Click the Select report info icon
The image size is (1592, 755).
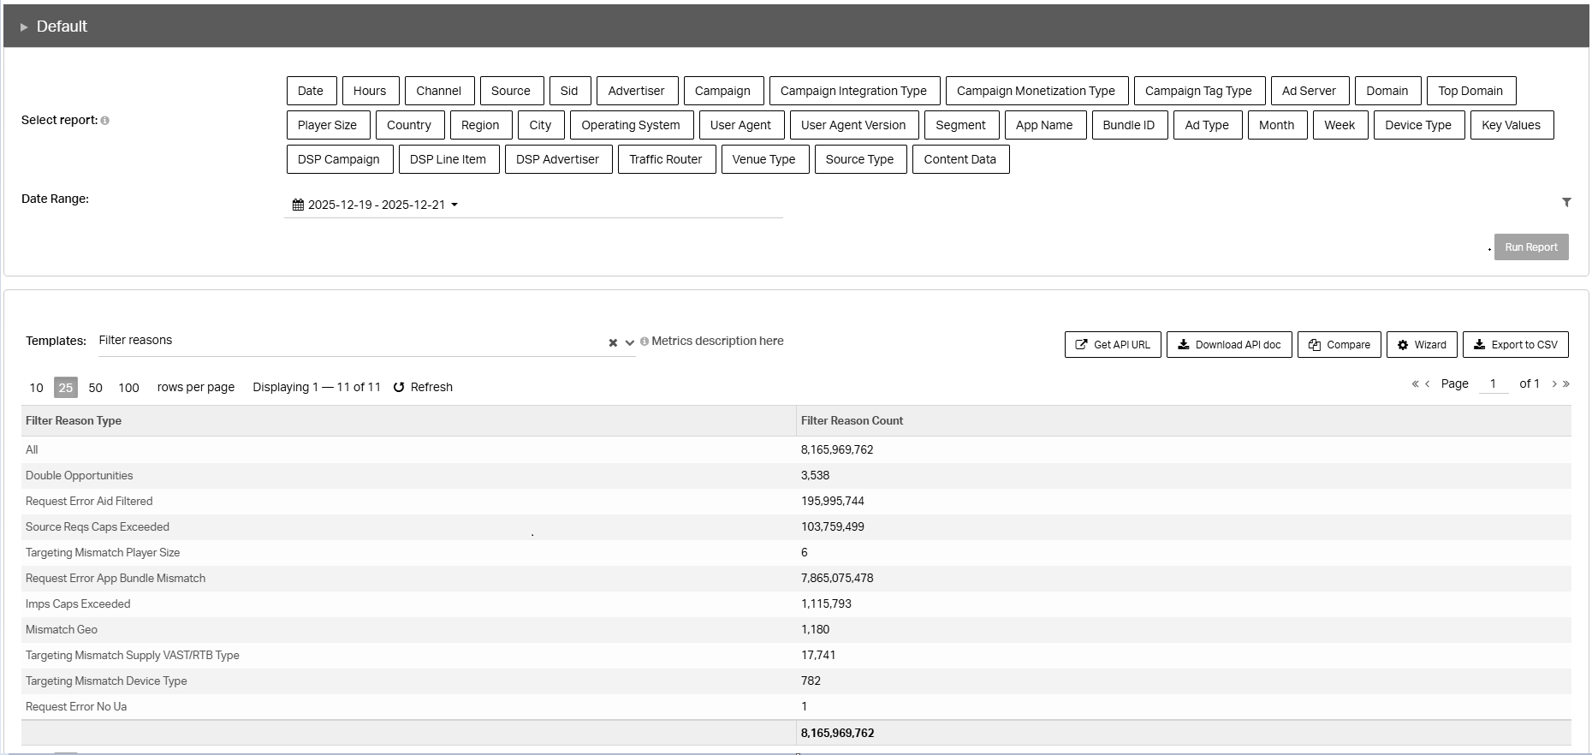point(105,121)
